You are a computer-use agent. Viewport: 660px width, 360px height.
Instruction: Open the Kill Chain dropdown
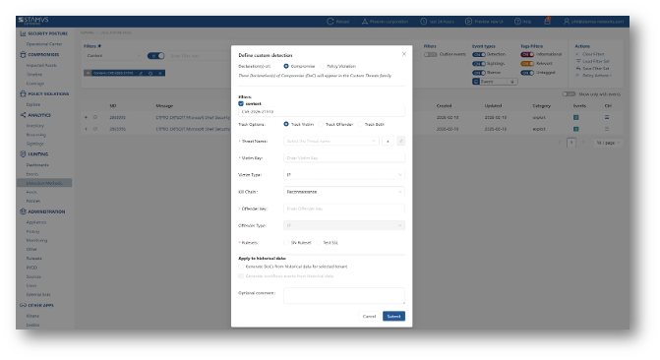(x=344, y=192)
